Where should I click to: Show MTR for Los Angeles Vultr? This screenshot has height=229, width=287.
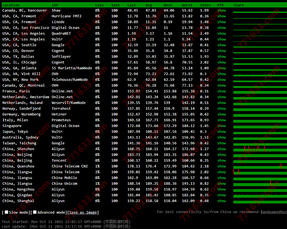pyautogui.click(x=221, y=39)
